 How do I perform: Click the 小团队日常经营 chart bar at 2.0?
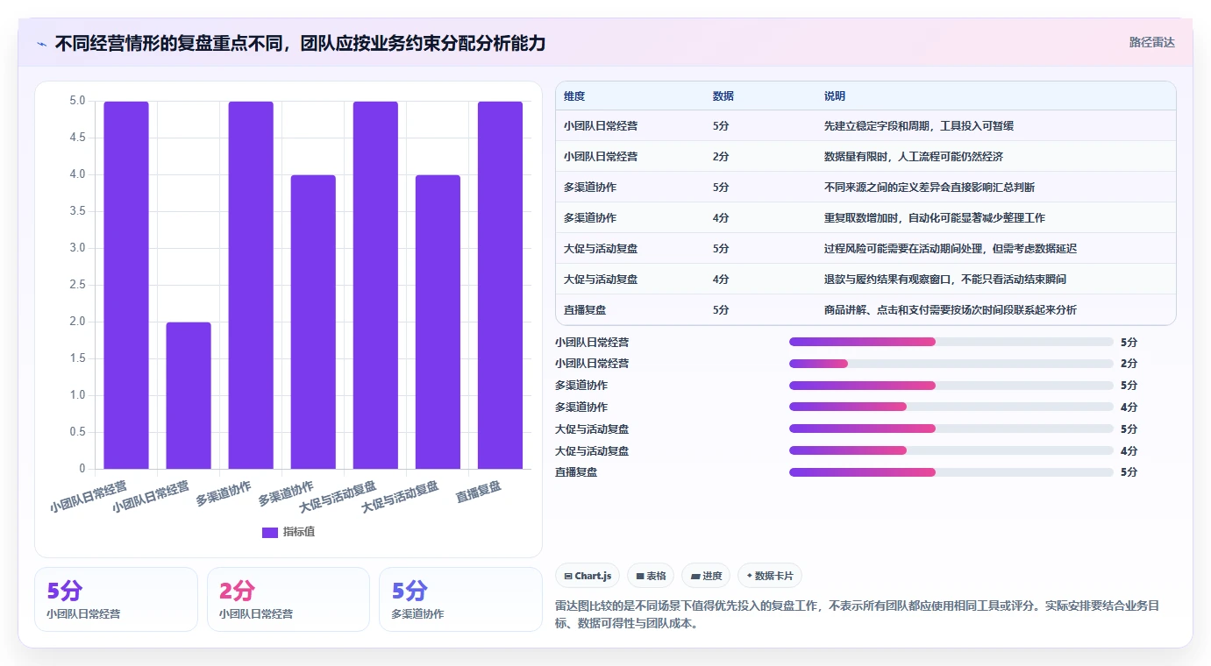189,395
